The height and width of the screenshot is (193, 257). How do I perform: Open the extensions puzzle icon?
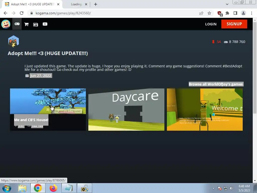tap(227, 13)
